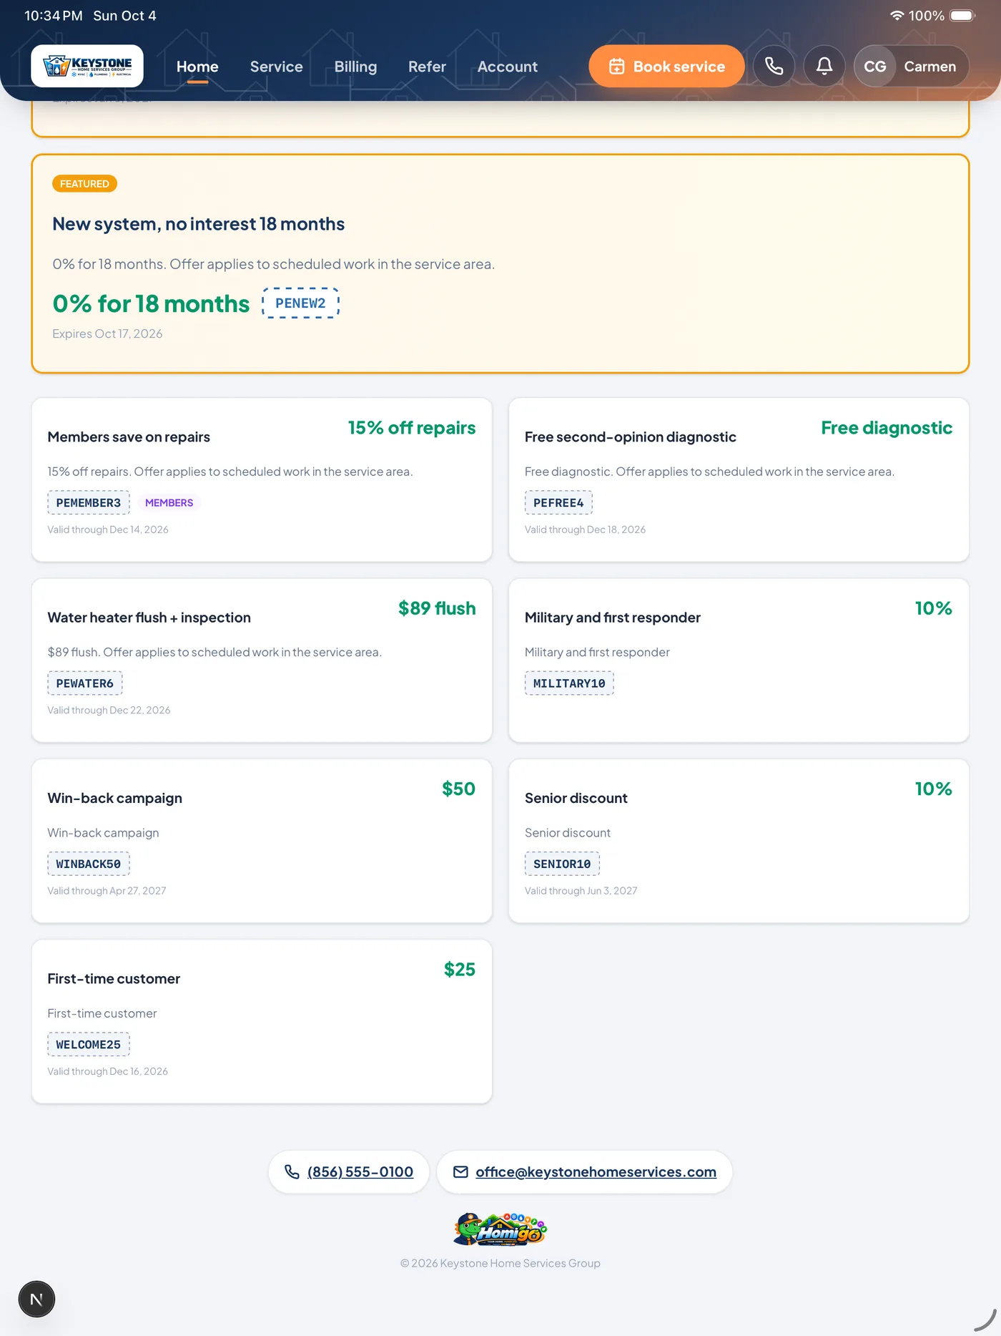The image size is (1001, 1336).
Task: Open the Keystone Home Services logo
Action: (x=87, y=66)
